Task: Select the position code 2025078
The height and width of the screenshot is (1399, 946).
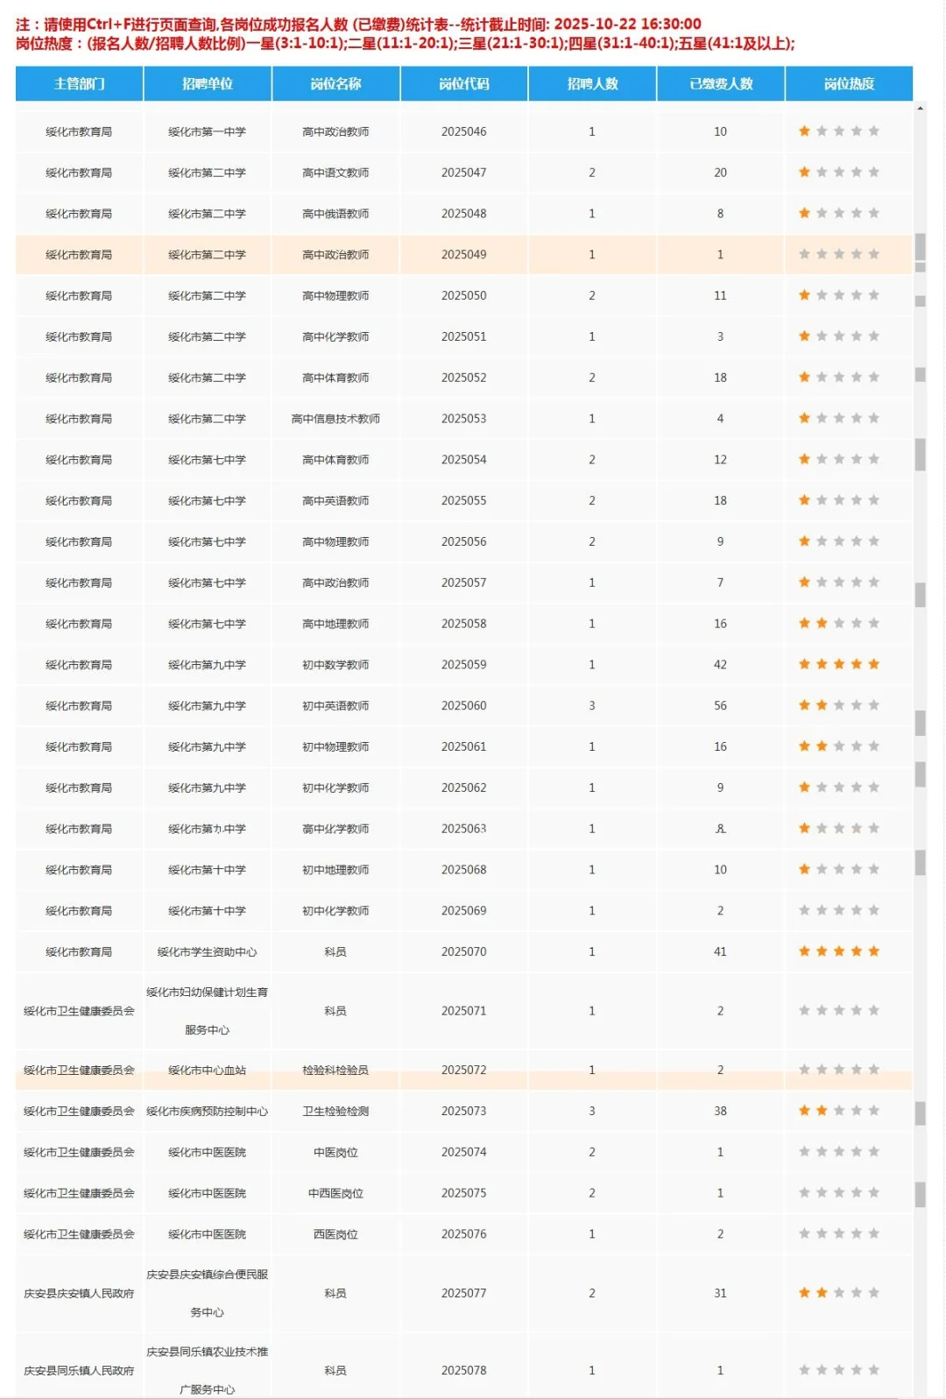Action: click(x=464, y=1370)
